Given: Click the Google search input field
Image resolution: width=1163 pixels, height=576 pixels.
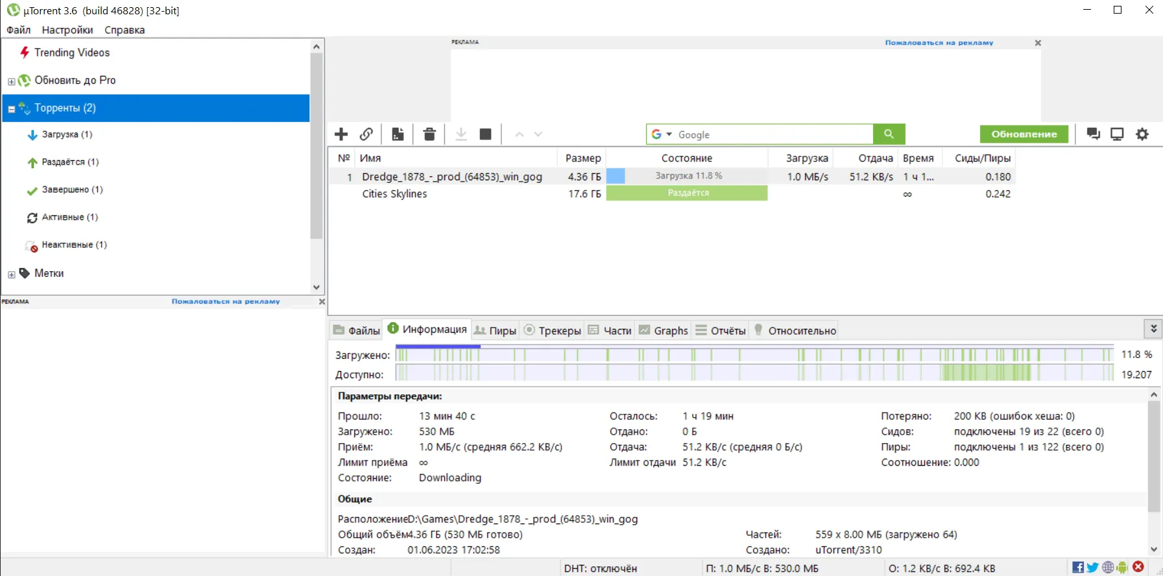Looking at the screenshot, I should coord(773,134).
